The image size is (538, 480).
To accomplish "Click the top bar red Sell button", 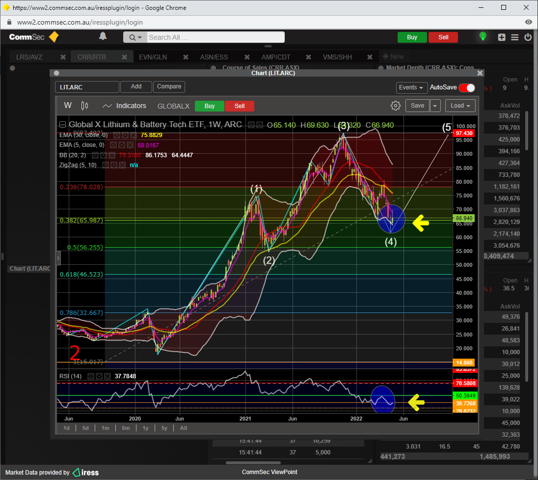I will (443, 37).
